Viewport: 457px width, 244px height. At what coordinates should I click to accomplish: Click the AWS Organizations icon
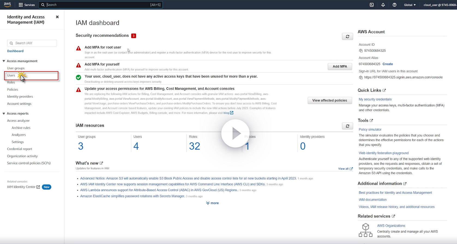pos(366,230)
